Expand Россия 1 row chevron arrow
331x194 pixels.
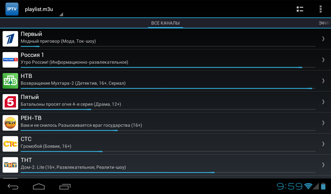(323, 60)
